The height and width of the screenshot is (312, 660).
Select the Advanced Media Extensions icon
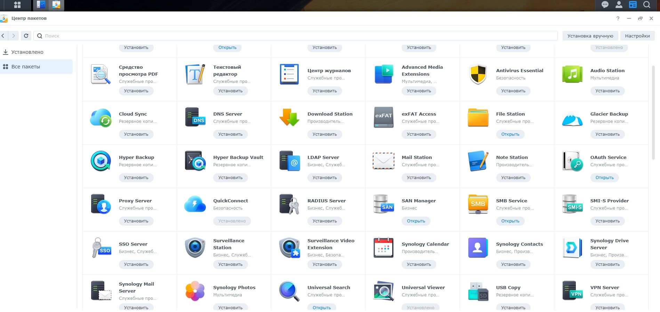[x=384, y=74]
